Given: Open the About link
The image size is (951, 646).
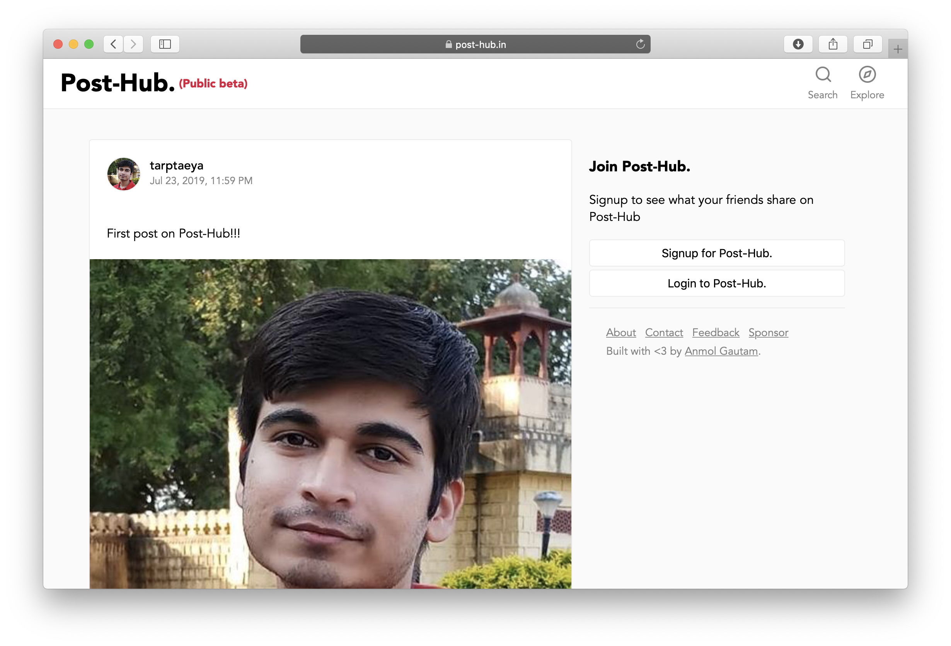Looking at the screenshot, I should (621, 332).
